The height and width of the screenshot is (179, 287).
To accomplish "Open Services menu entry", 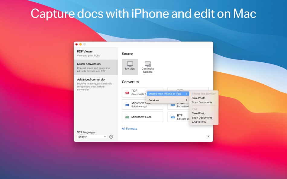I will point(168,100).
